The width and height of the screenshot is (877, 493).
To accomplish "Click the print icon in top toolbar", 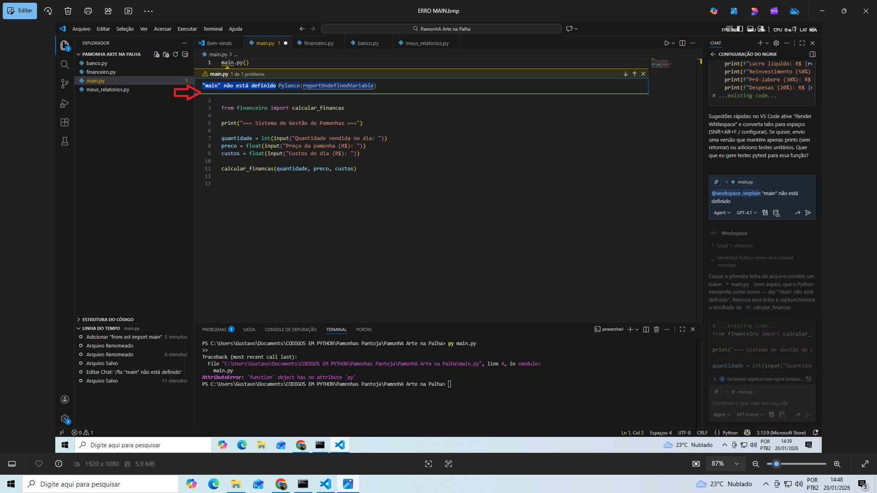I will coord(88,11).
